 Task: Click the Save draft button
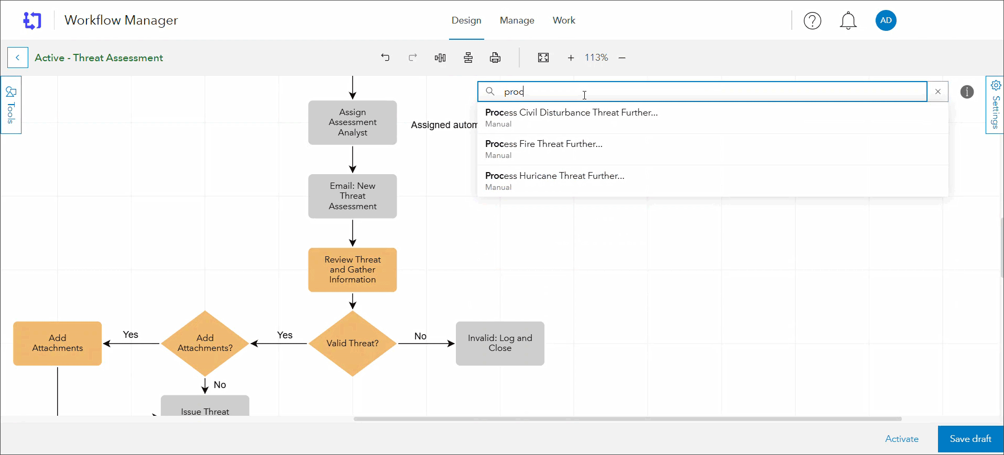970,439
